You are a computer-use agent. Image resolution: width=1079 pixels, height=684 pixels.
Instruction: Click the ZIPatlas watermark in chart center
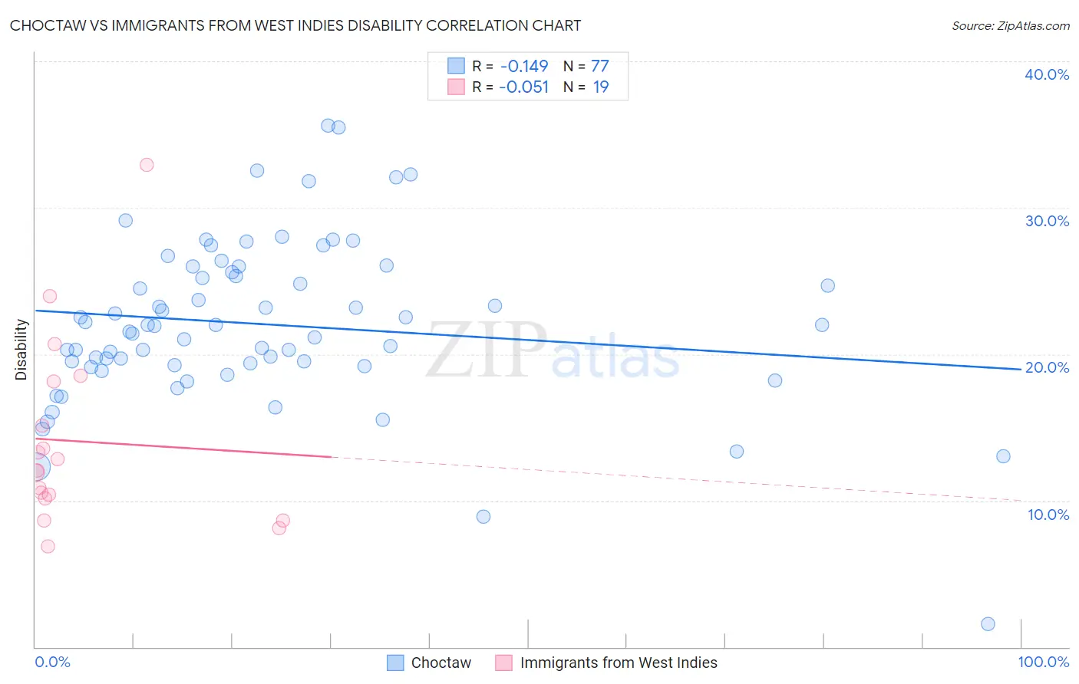click(553, 351)
